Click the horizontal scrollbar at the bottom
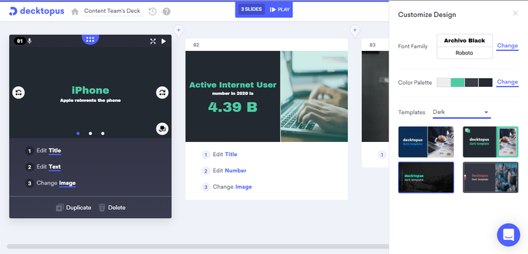The width and height of the screenshot is (528, 254). tap(198, 247)
